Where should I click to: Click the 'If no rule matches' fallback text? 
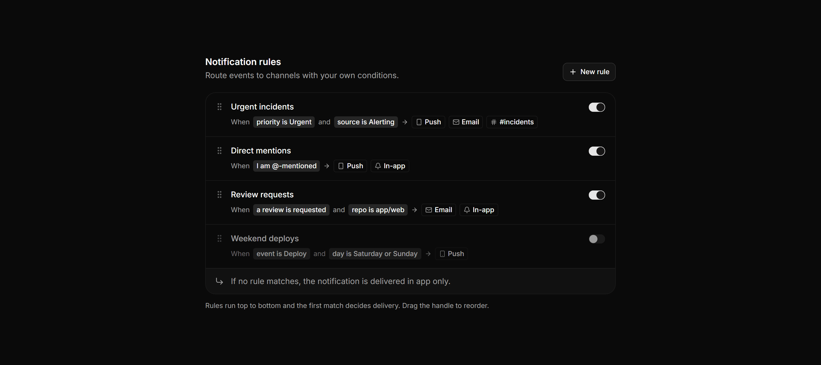tap(340, 281)
